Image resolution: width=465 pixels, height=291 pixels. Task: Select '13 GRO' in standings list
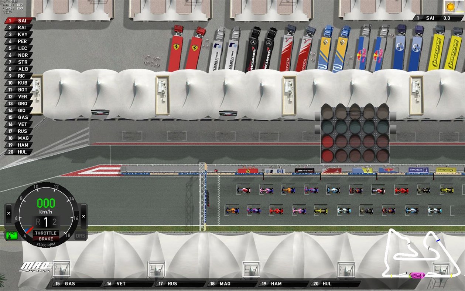pyautogui.click(x=18, y=104)
